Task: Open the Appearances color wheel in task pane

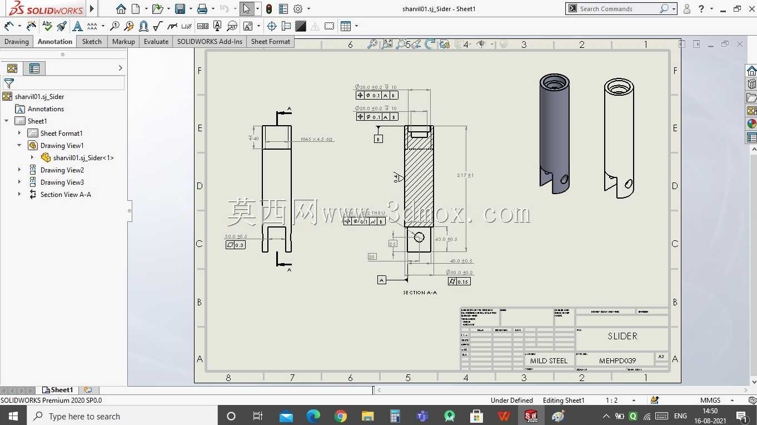Action: 751,123
